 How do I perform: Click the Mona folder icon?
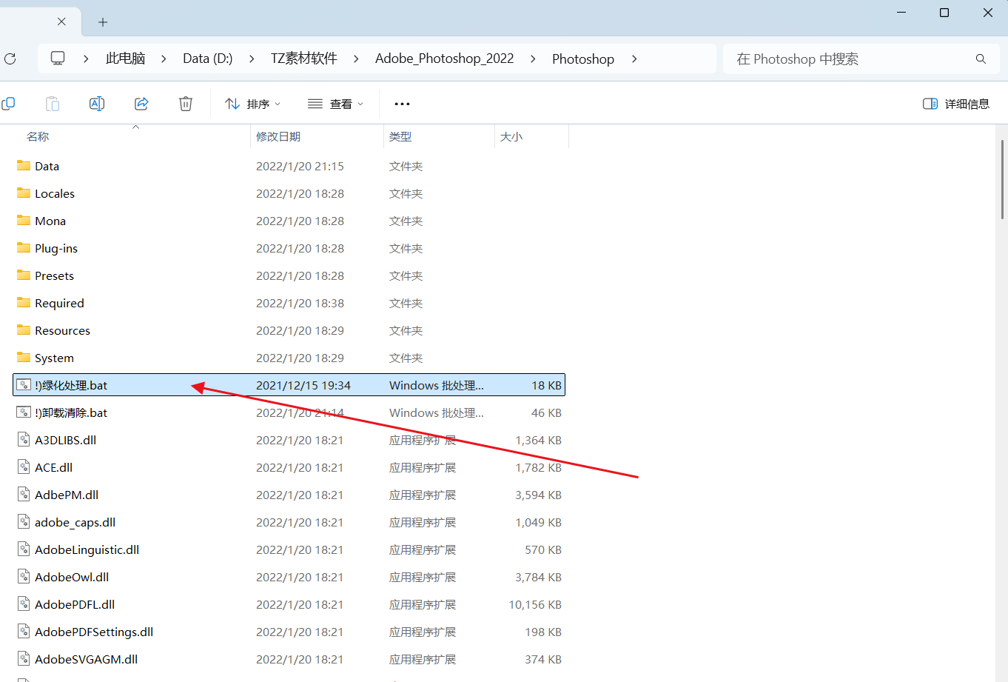pos(24,221)
